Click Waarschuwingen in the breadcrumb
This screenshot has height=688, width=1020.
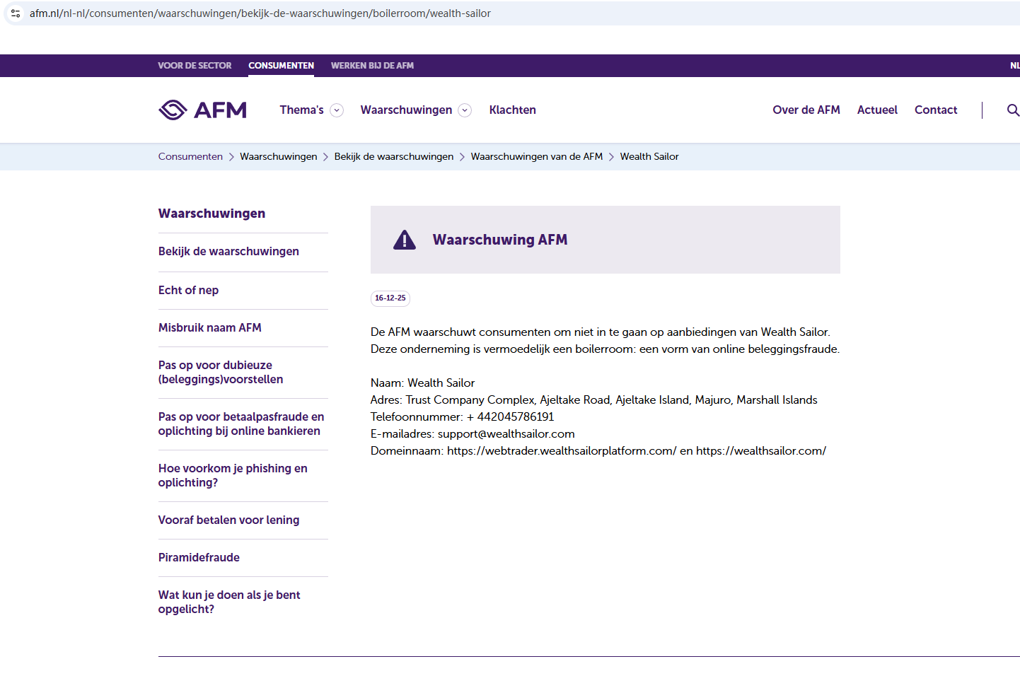[x=279, y=156]
